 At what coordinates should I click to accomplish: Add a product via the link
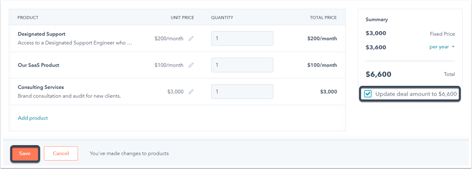pyautogui.click(x=33, y=118)
